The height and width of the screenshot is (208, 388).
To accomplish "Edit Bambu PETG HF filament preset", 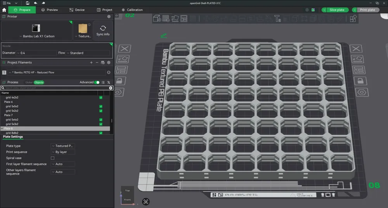I will (109, 72).
